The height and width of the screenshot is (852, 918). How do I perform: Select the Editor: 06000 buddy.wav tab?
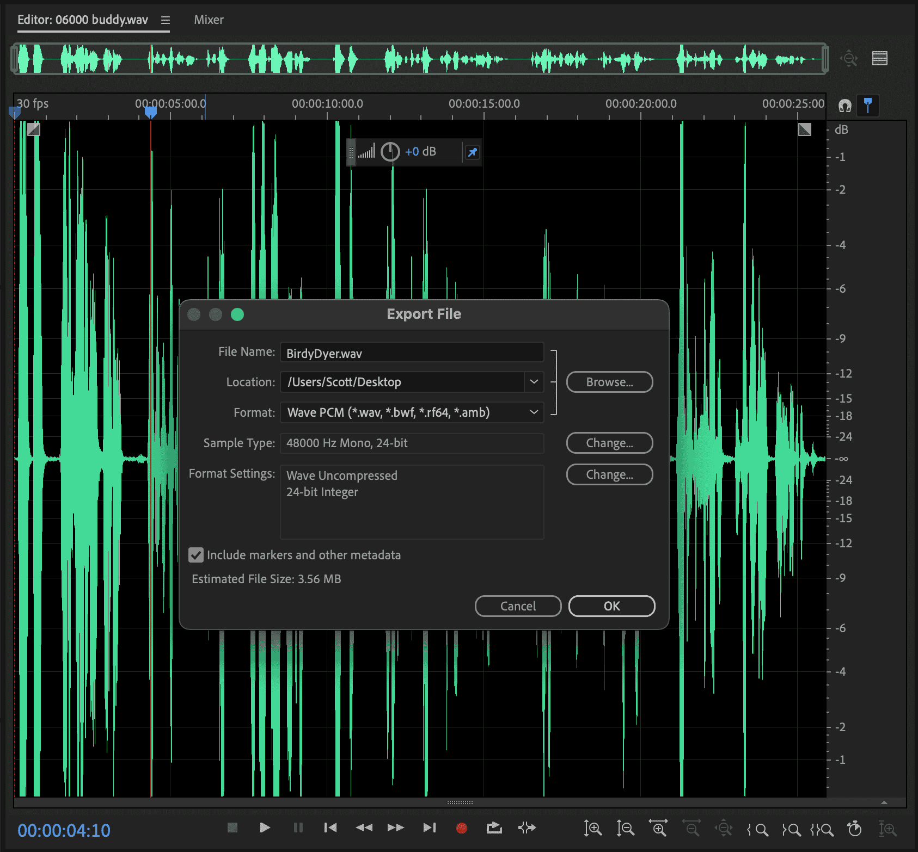83,20
